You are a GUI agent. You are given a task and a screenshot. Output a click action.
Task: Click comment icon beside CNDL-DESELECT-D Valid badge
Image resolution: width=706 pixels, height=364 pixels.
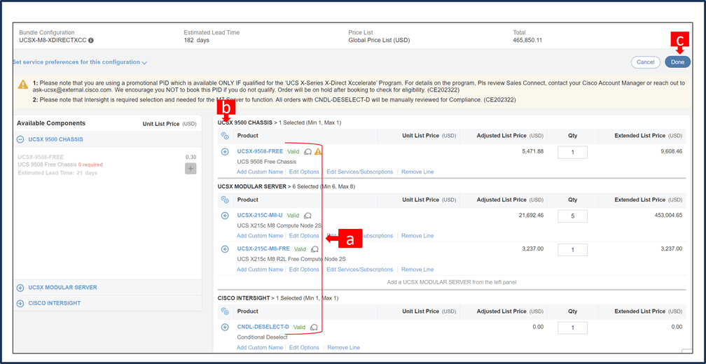[314, 327]
